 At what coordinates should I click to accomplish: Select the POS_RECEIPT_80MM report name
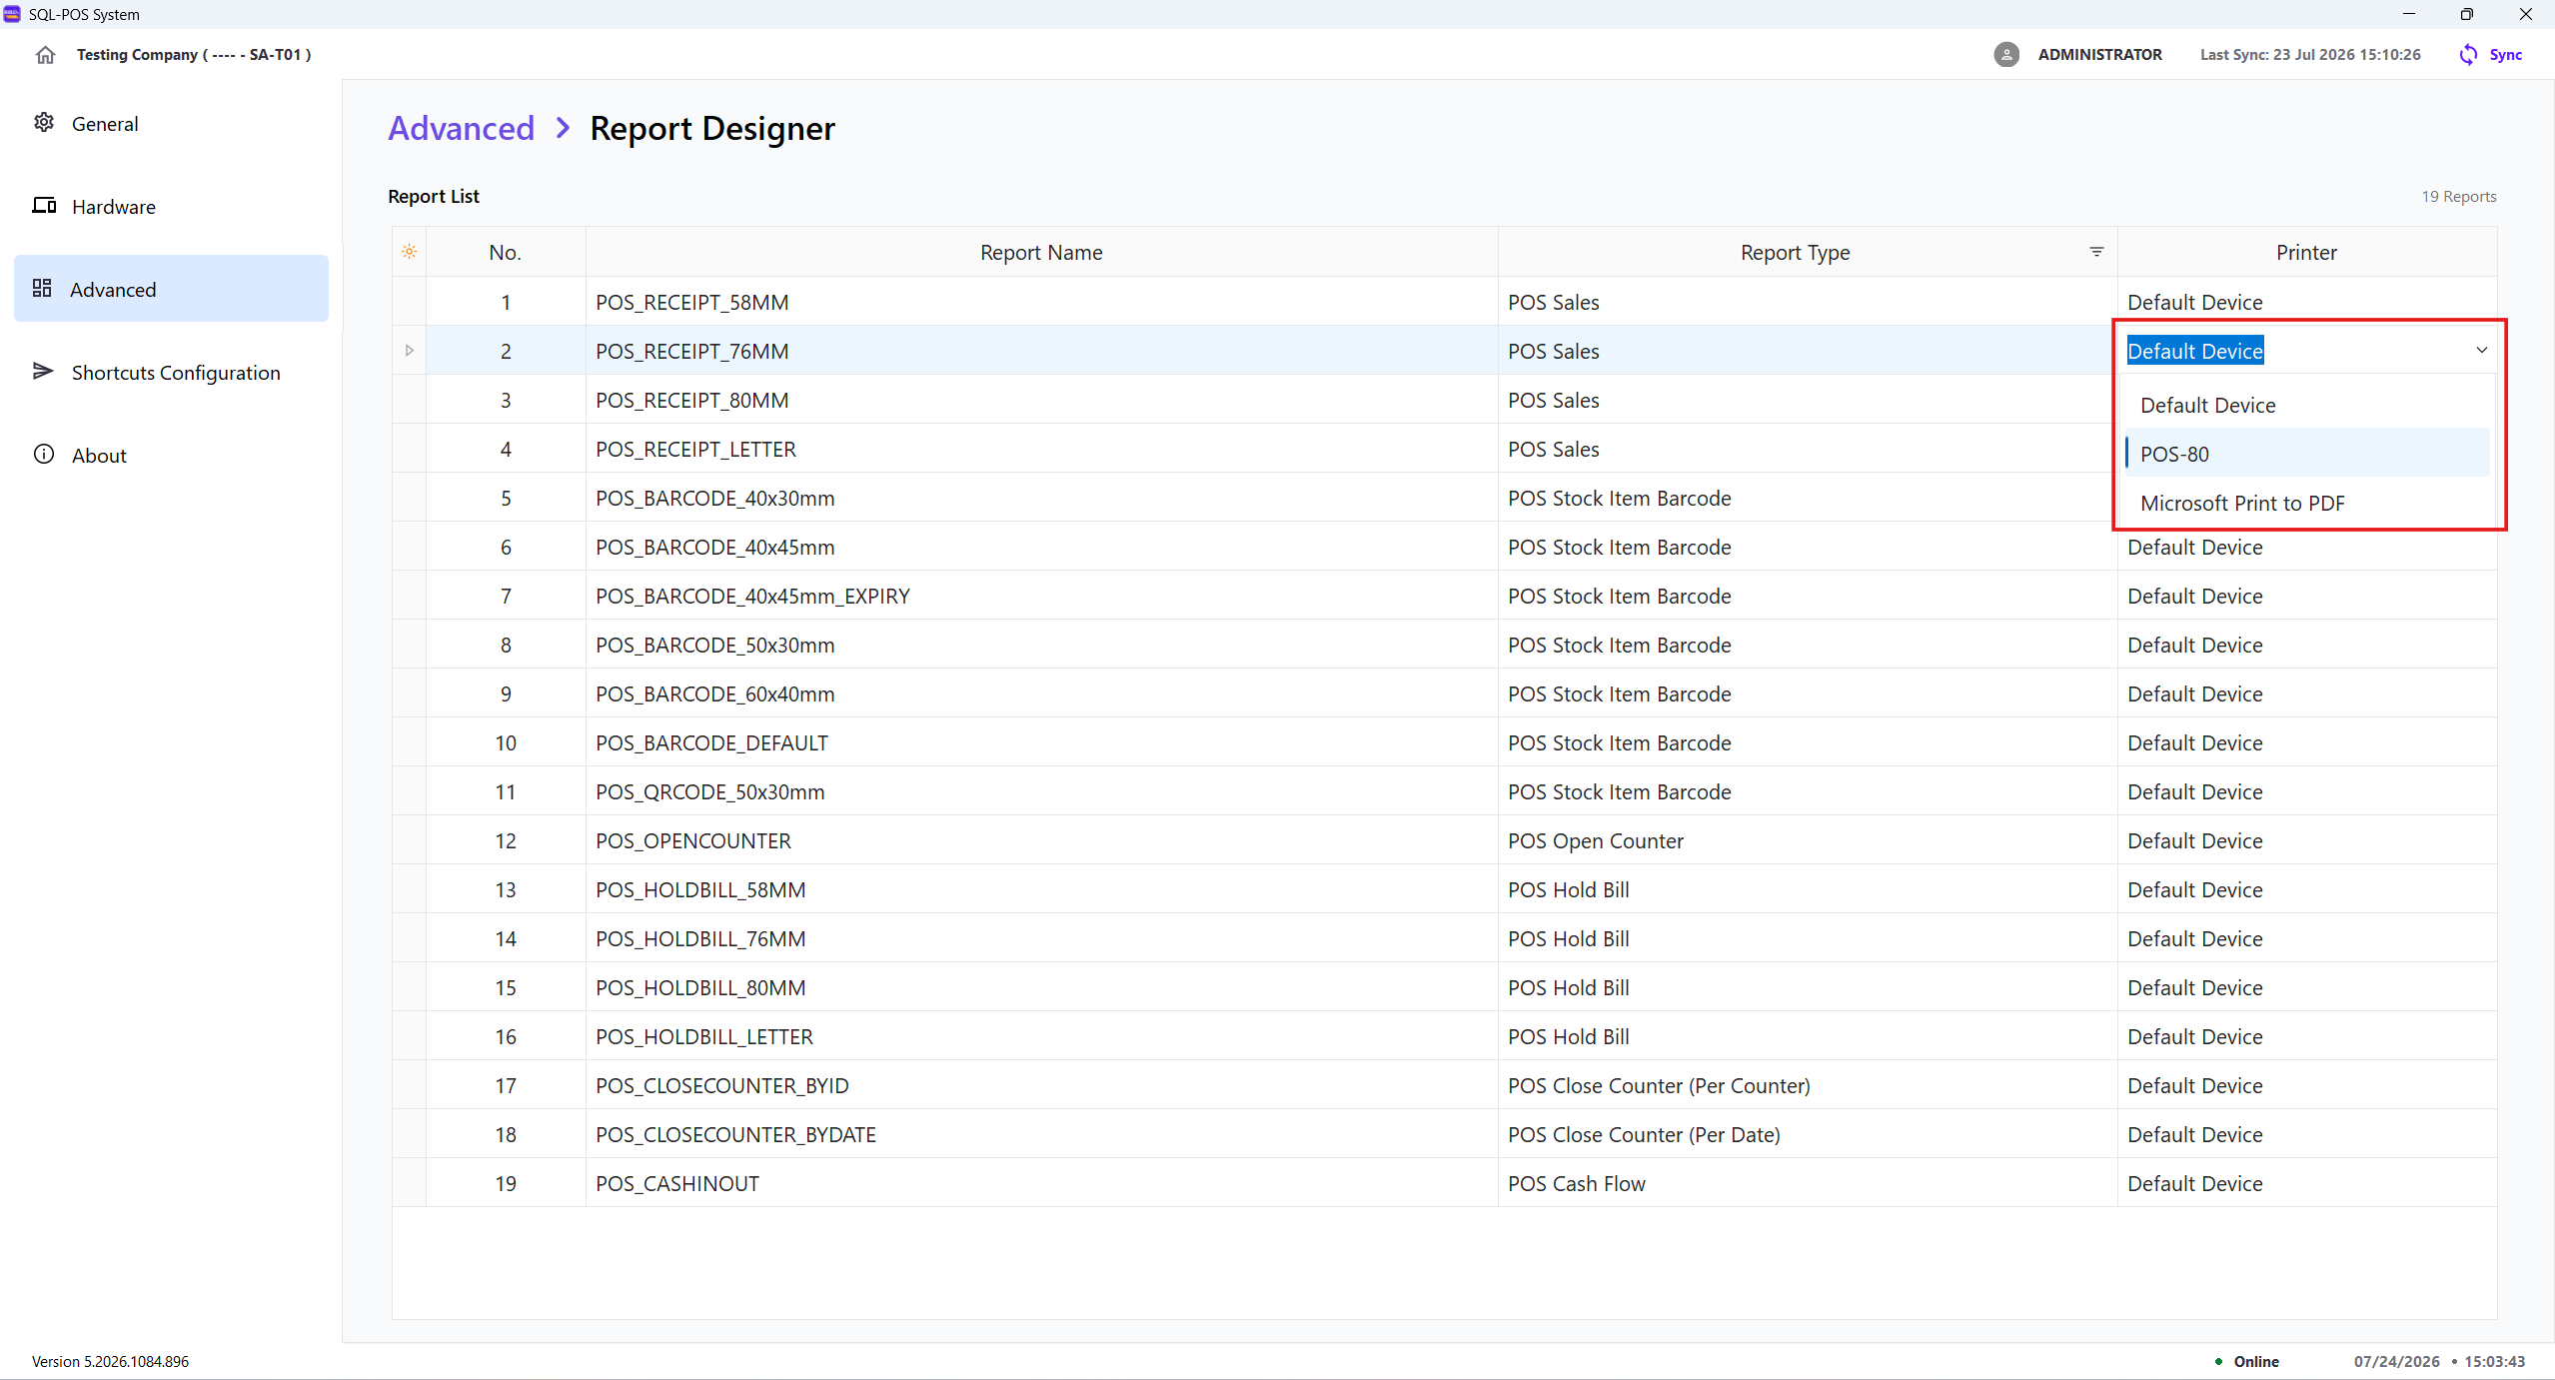691,400
